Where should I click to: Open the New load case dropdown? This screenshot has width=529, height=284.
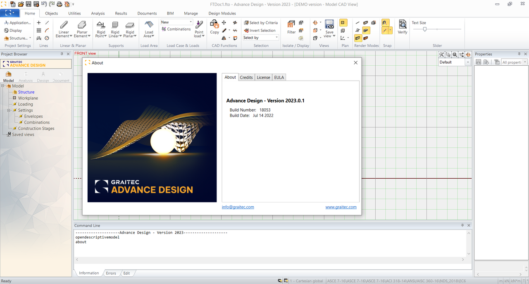tap(191, 22)
